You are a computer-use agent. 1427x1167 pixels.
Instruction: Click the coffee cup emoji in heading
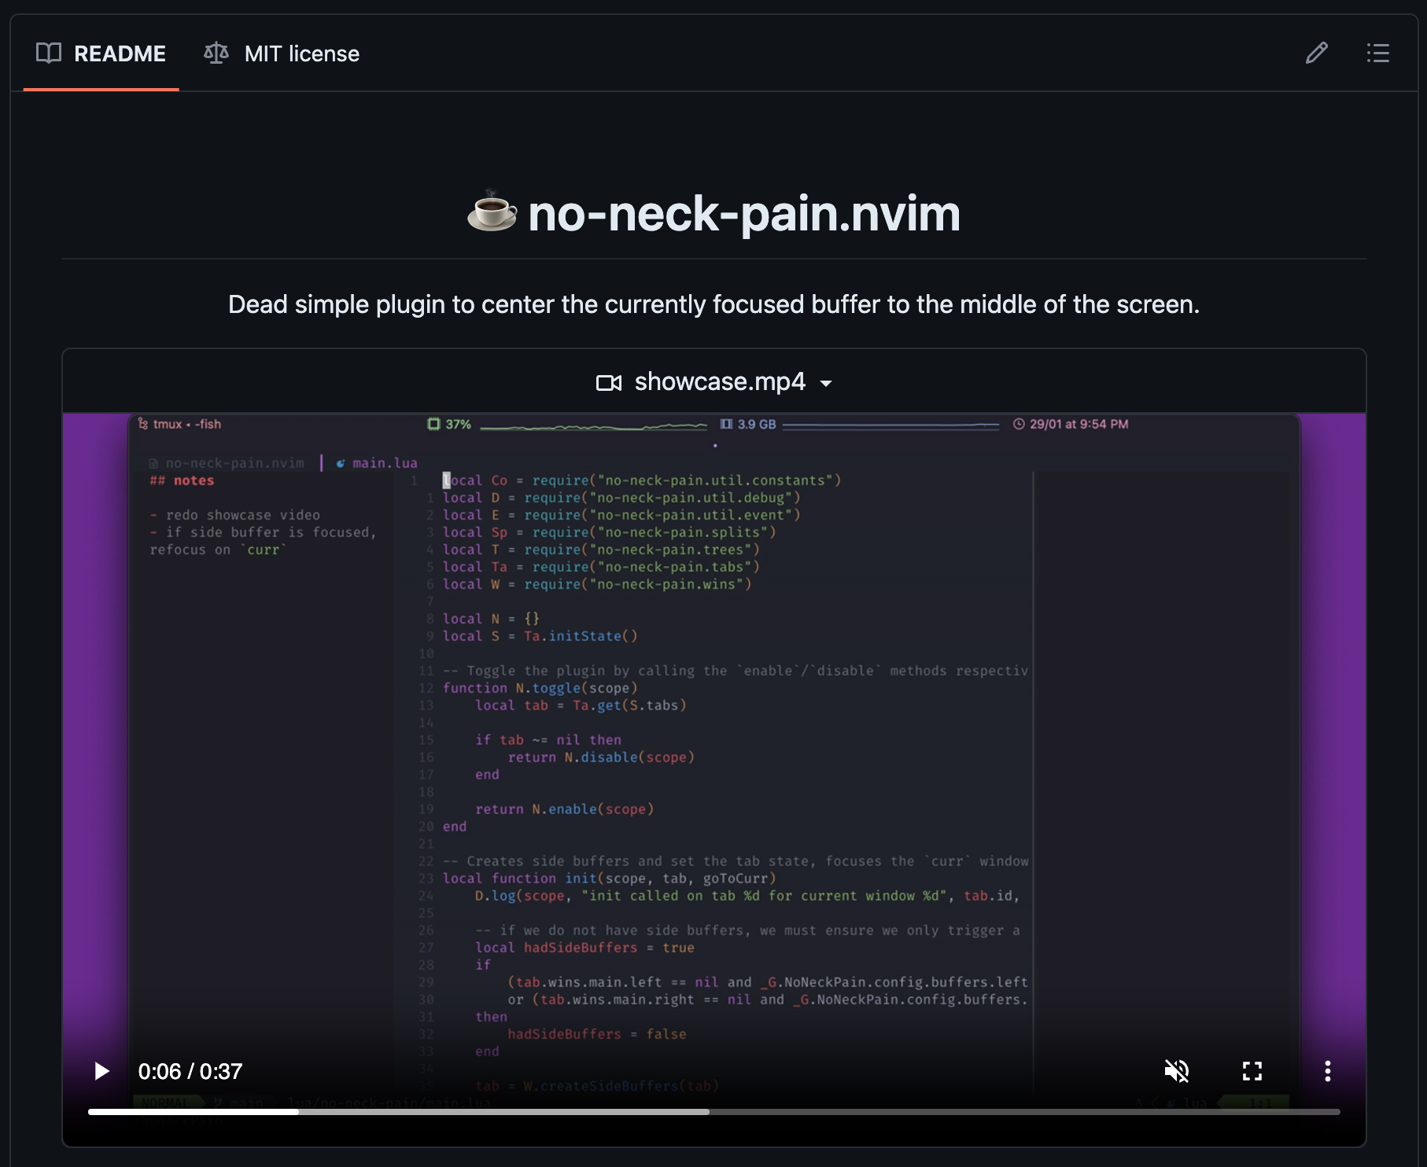(492, 212)
